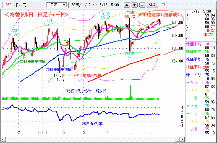Click the 75日カイリ率 annotation
Screen dimensions: 217x143
(x=92, y=124)
